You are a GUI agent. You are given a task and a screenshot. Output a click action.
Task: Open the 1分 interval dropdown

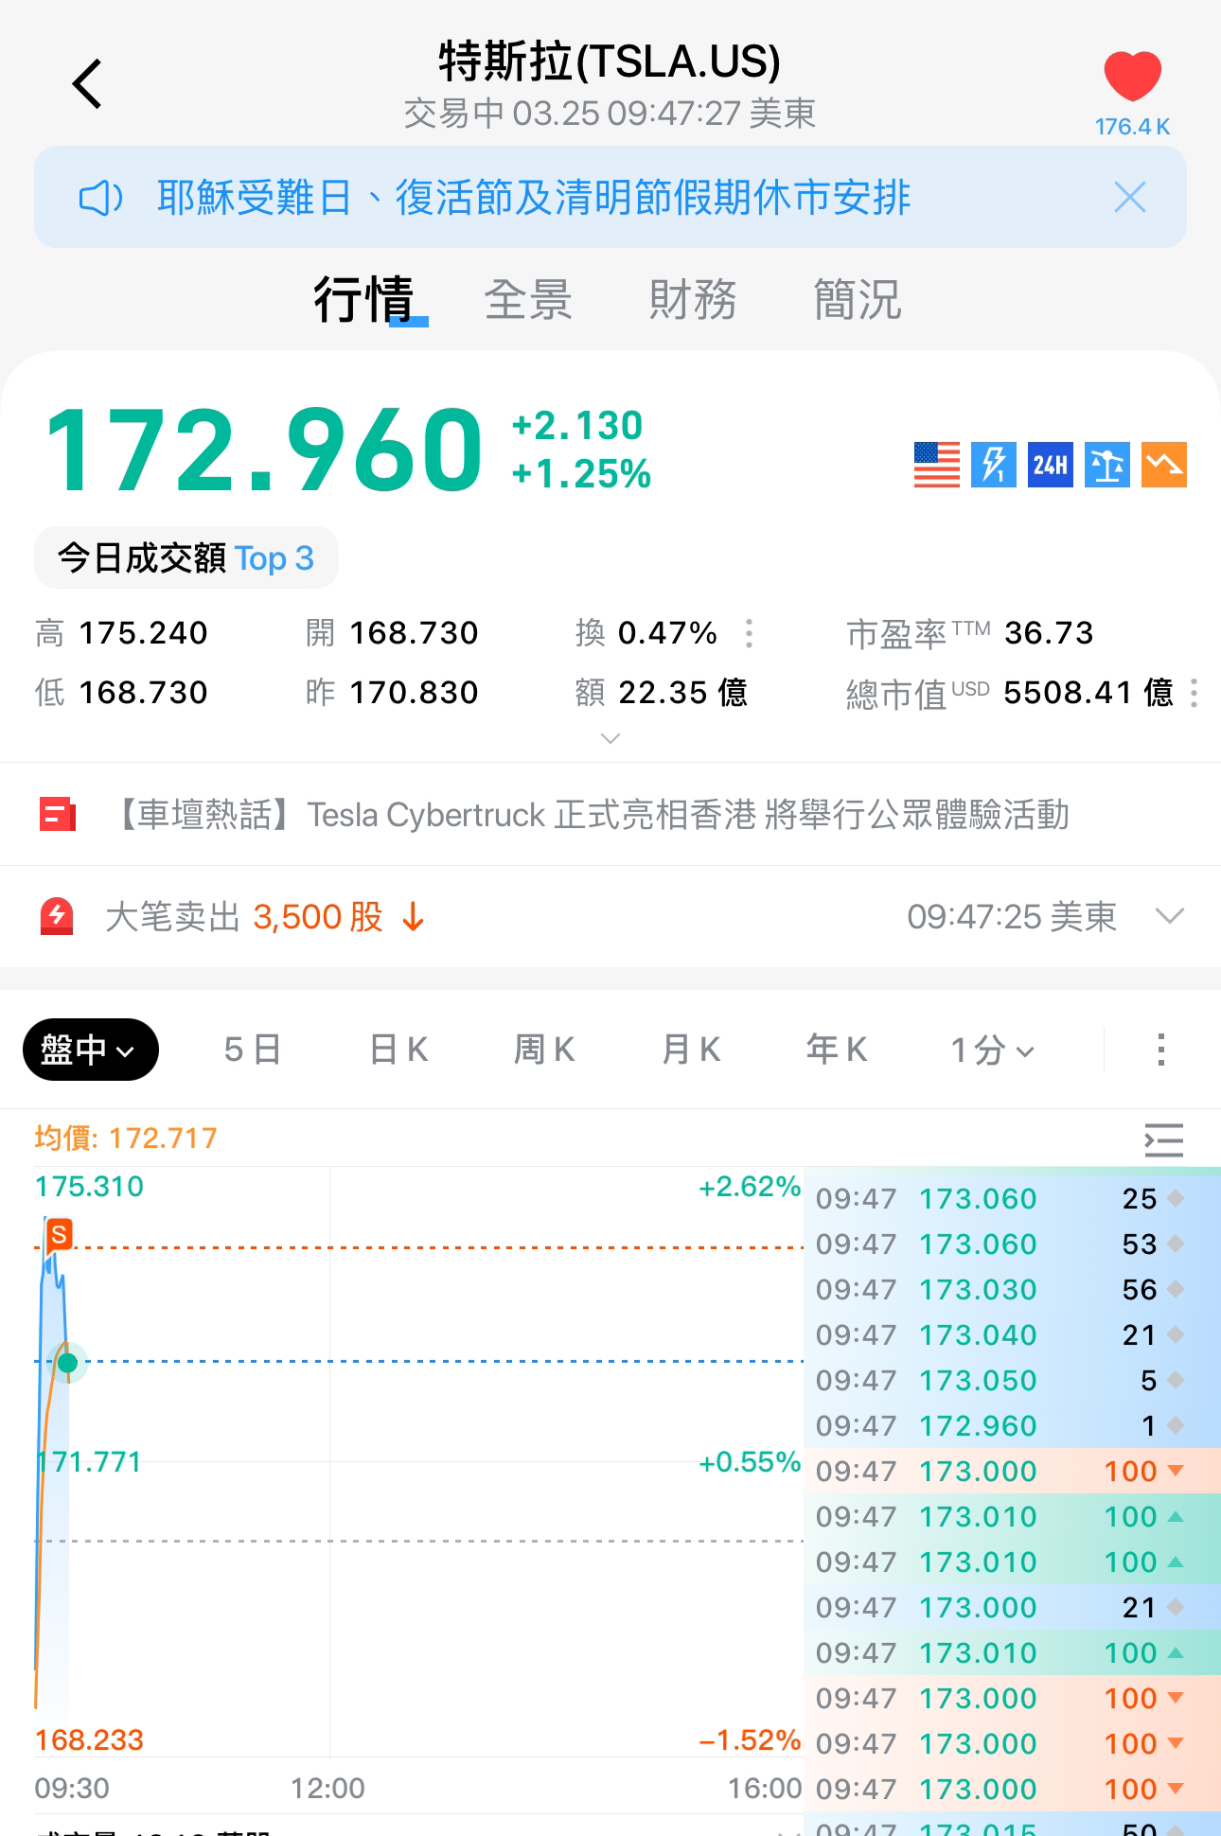coord(992,1050)
